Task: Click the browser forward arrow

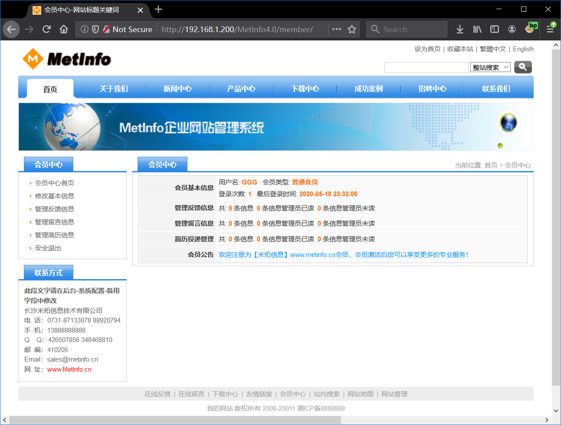Action: (x=29, y=29)
